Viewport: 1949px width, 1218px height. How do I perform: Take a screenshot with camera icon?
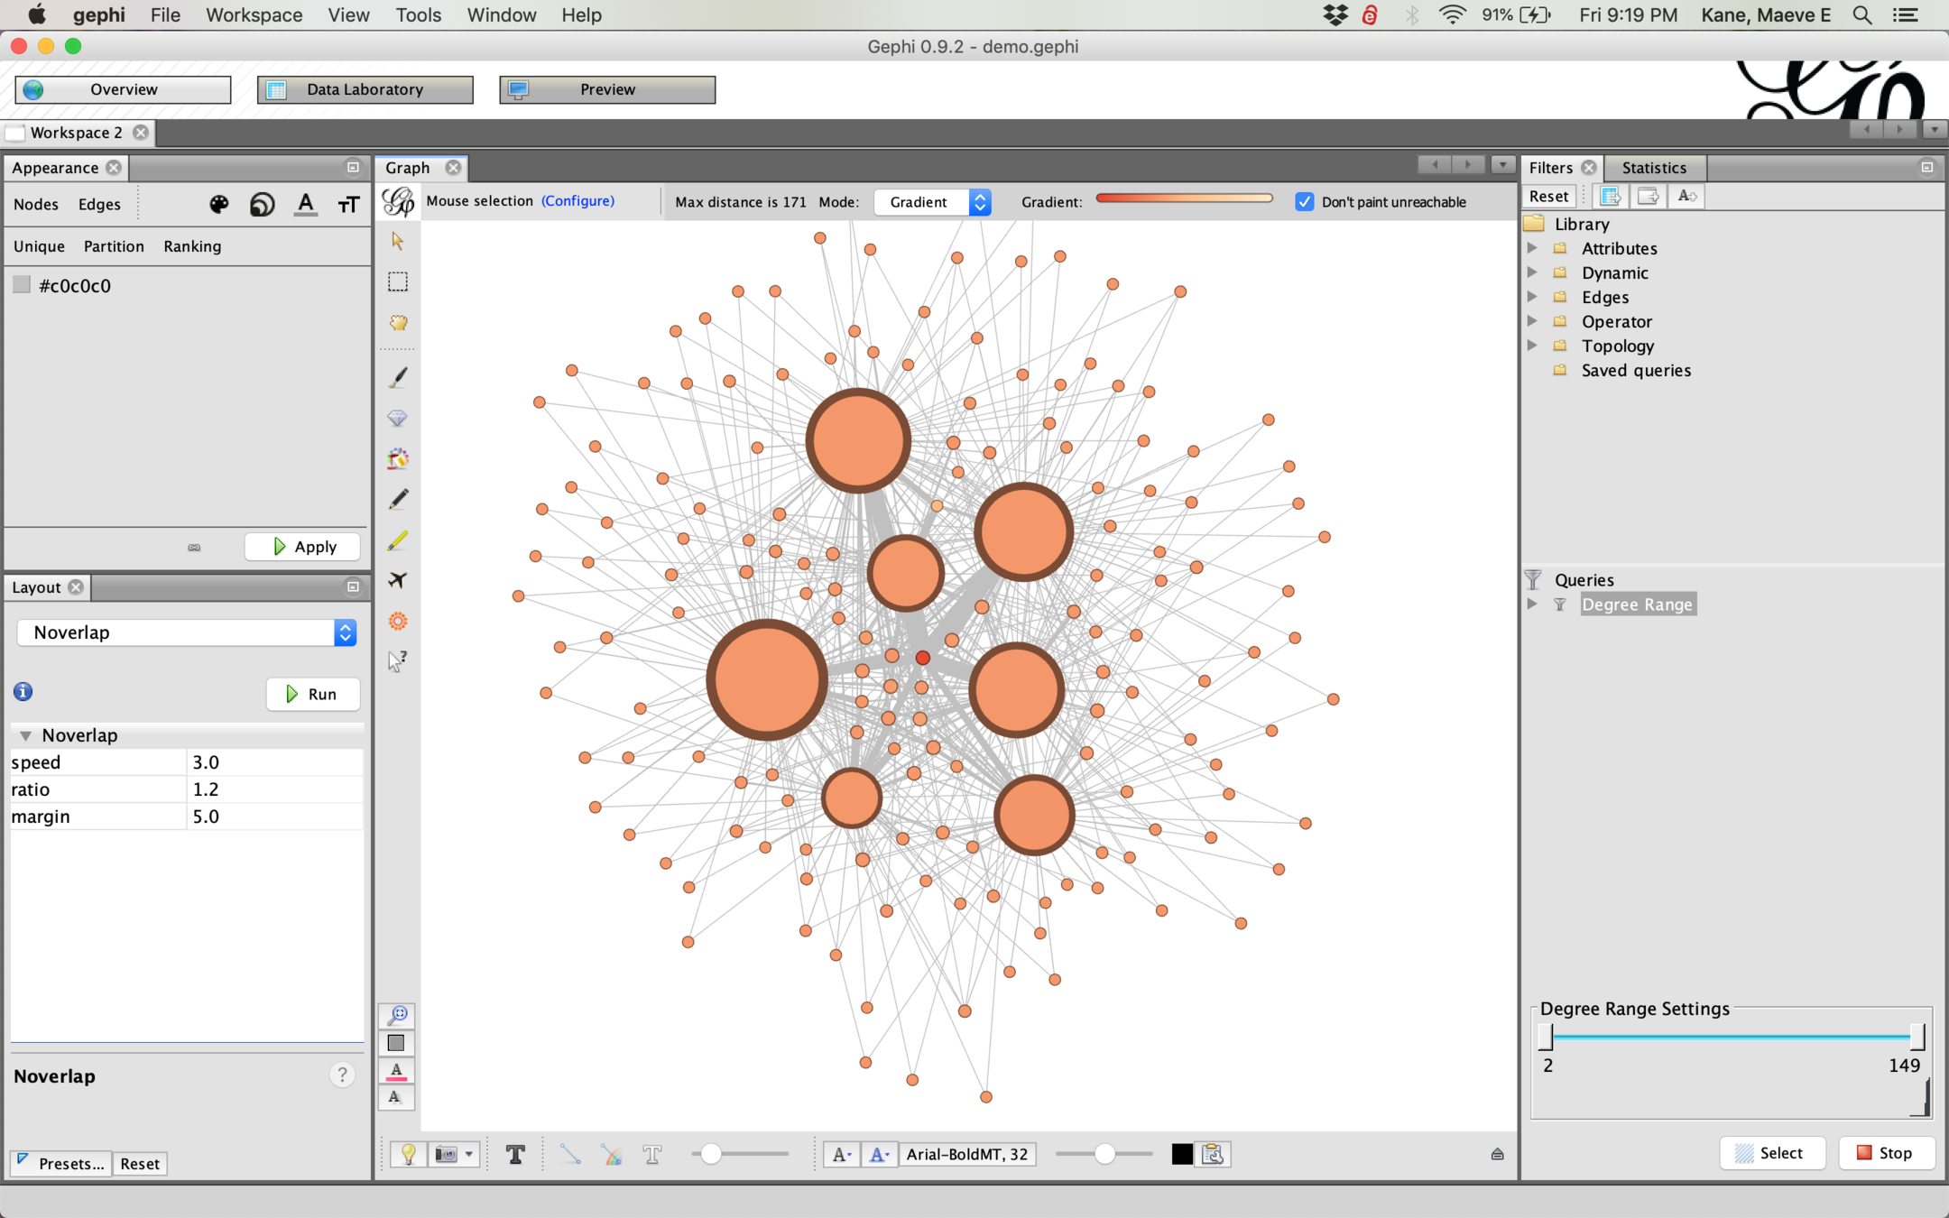pyautogui.click(x=447, y=1154)
